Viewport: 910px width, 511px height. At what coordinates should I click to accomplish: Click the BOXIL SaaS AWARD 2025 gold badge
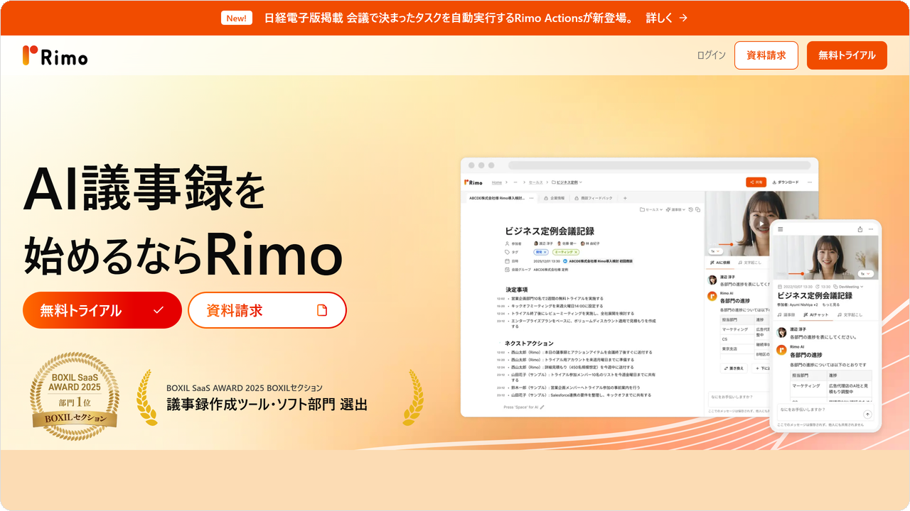coord(75,395)
